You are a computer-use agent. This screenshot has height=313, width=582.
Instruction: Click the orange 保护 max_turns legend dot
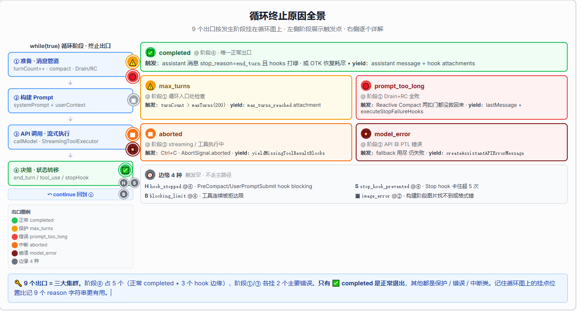point(15,229)
